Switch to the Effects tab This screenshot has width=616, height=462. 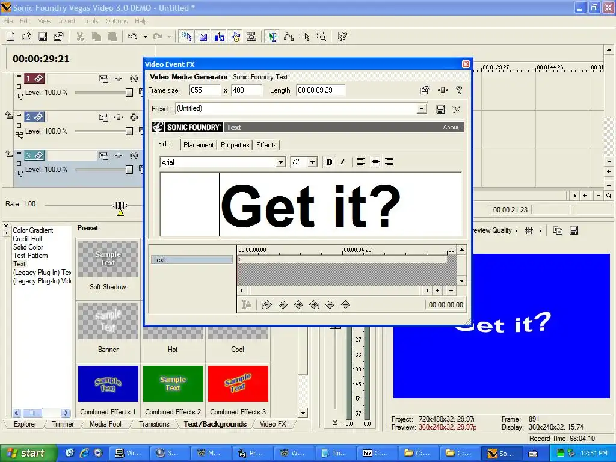266,145
